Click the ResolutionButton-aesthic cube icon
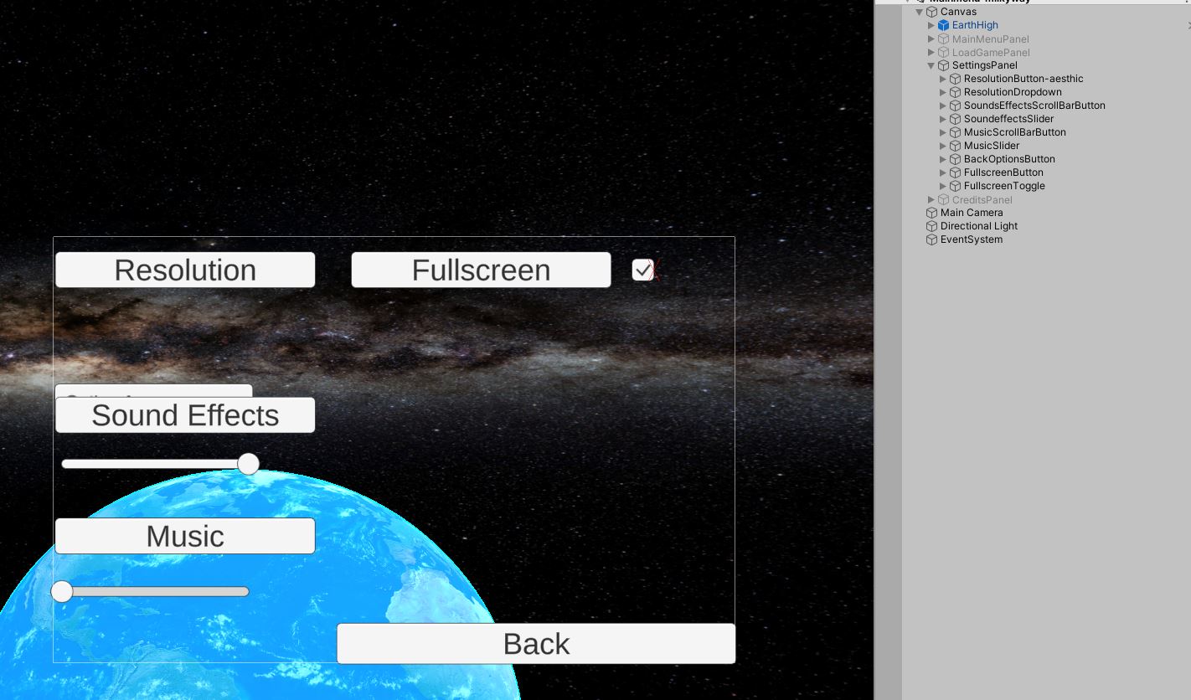Screen dimensions: 1191x700 point(955,79)
